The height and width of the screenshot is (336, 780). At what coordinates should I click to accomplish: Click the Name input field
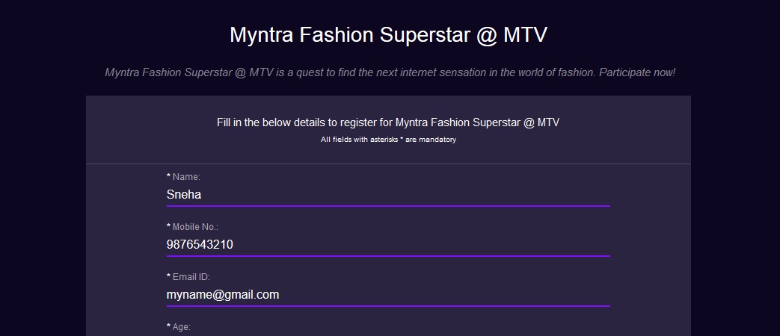[388, 195]
